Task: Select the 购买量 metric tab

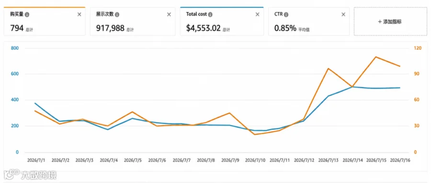Action: (x=45, y=22)
